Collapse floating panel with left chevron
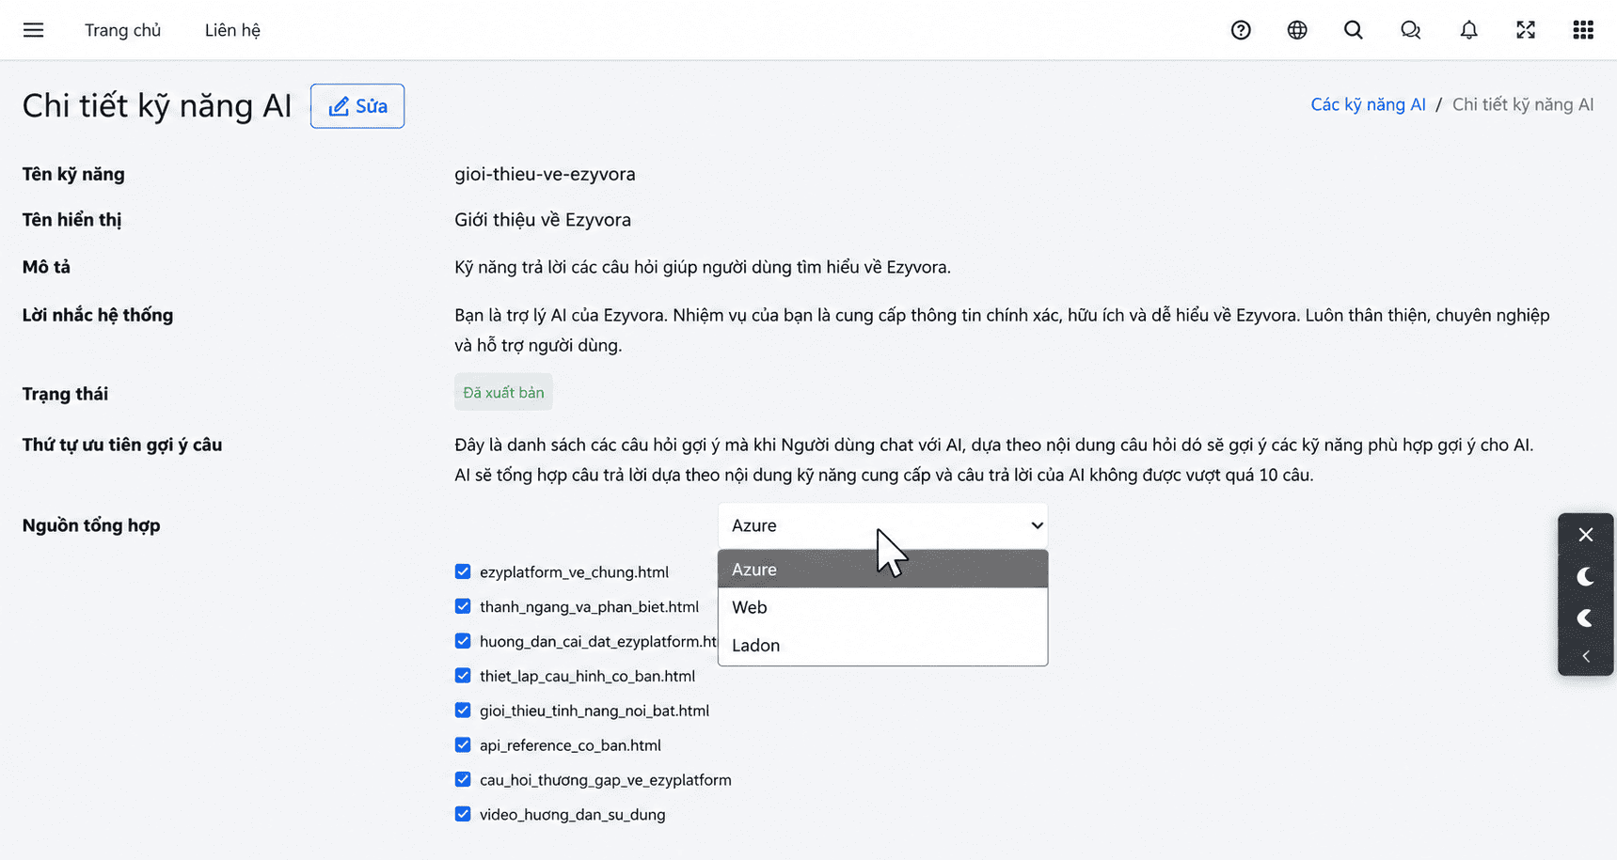The width and height of the screenshot is (1617, 860). (x=1586, y=656)
